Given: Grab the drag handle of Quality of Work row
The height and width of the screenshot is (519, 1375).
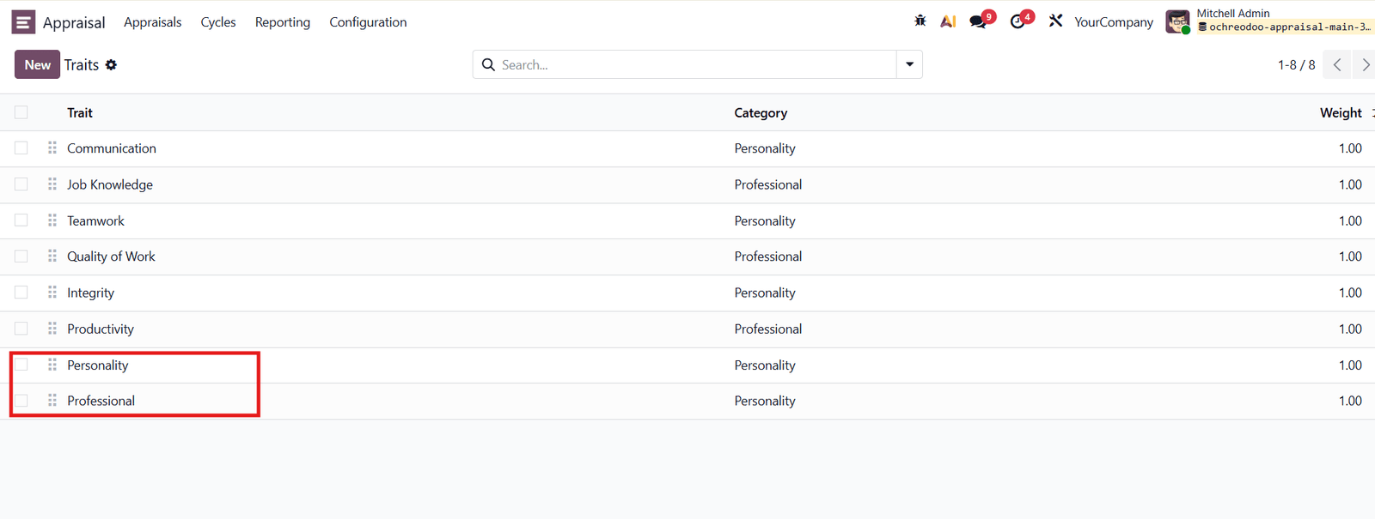Looking at the screenshot, I should point(52,256).
